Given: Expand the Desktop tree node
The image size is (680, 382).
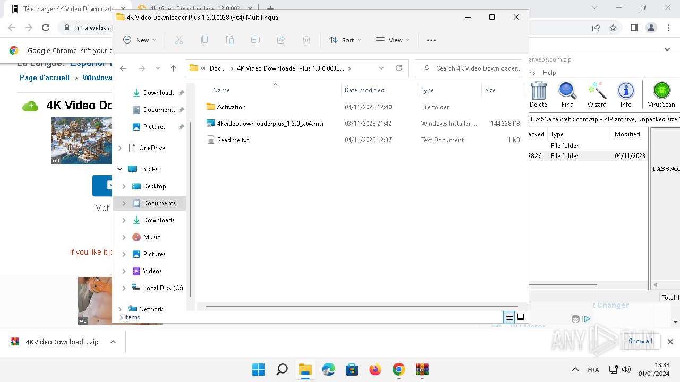Looking at the screenshot, I should point(124,186).
